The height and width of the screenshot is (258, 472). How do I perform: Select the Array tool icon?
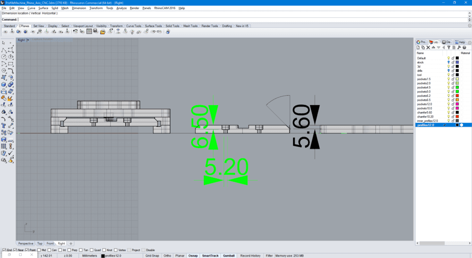click(4, 146)
